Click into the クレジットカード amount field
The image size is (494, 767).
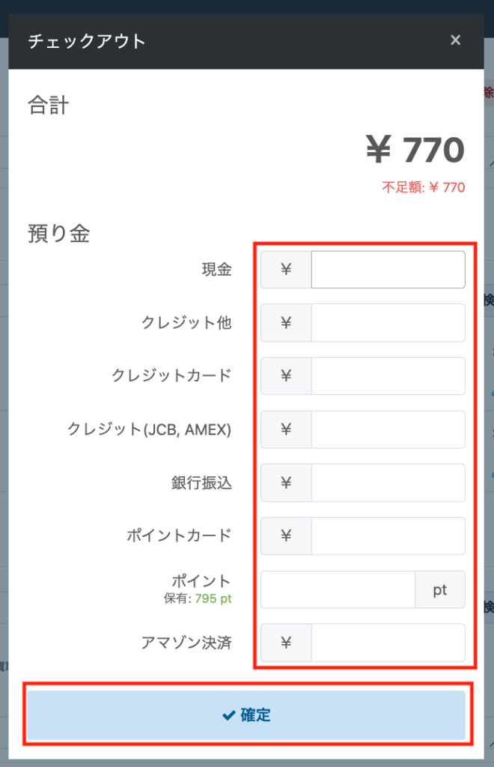388,376
